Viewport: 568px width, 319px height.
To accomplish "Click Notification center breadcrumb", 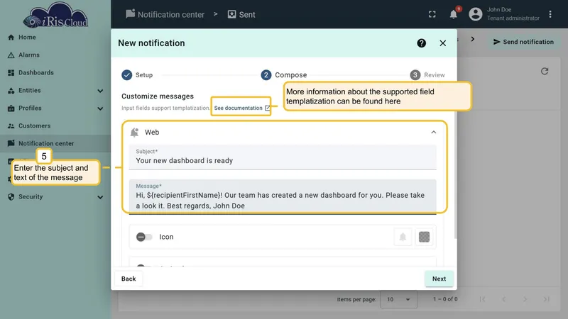I will tap(165, 14).
